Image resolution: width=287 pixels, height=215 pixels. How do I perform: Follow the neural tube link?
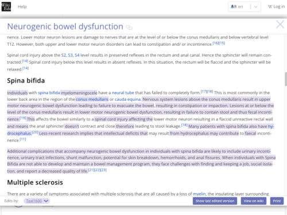(x=123, y=93)
